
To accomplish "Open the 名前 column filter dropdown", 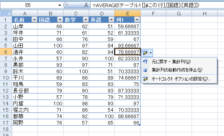I will point(34,20).
